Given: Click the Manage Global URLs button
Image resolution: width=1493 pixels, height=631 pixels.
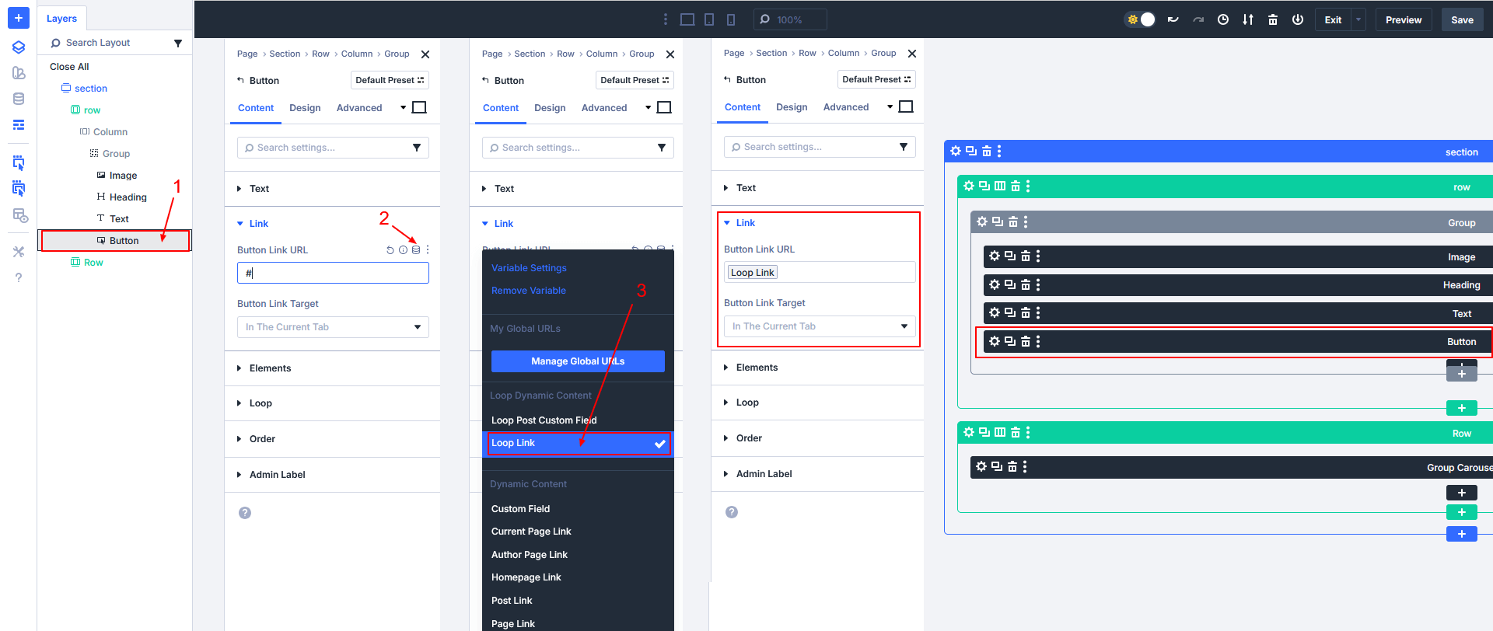Looking at the screenshot, I should pyautogui.click(x=578, y=361).
